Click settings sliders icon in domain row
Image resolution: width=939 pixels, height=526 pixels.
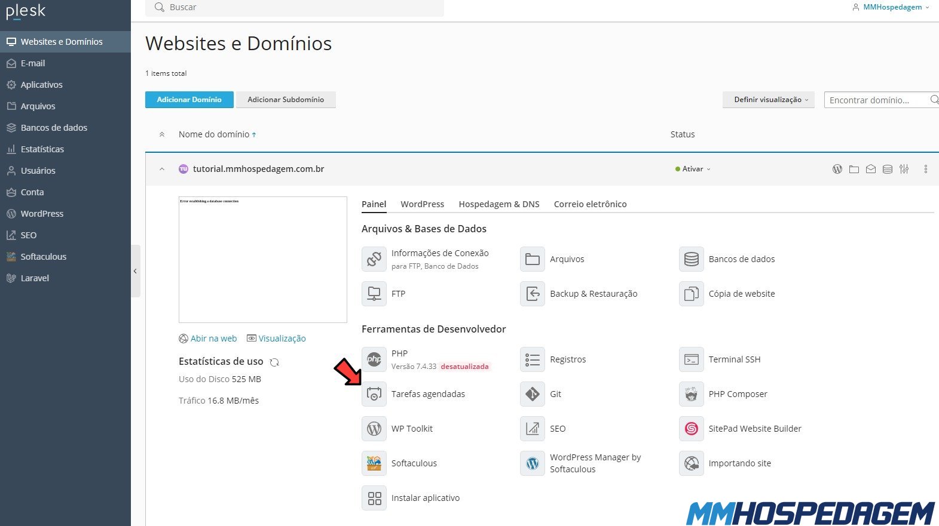(x=904, y=169)
